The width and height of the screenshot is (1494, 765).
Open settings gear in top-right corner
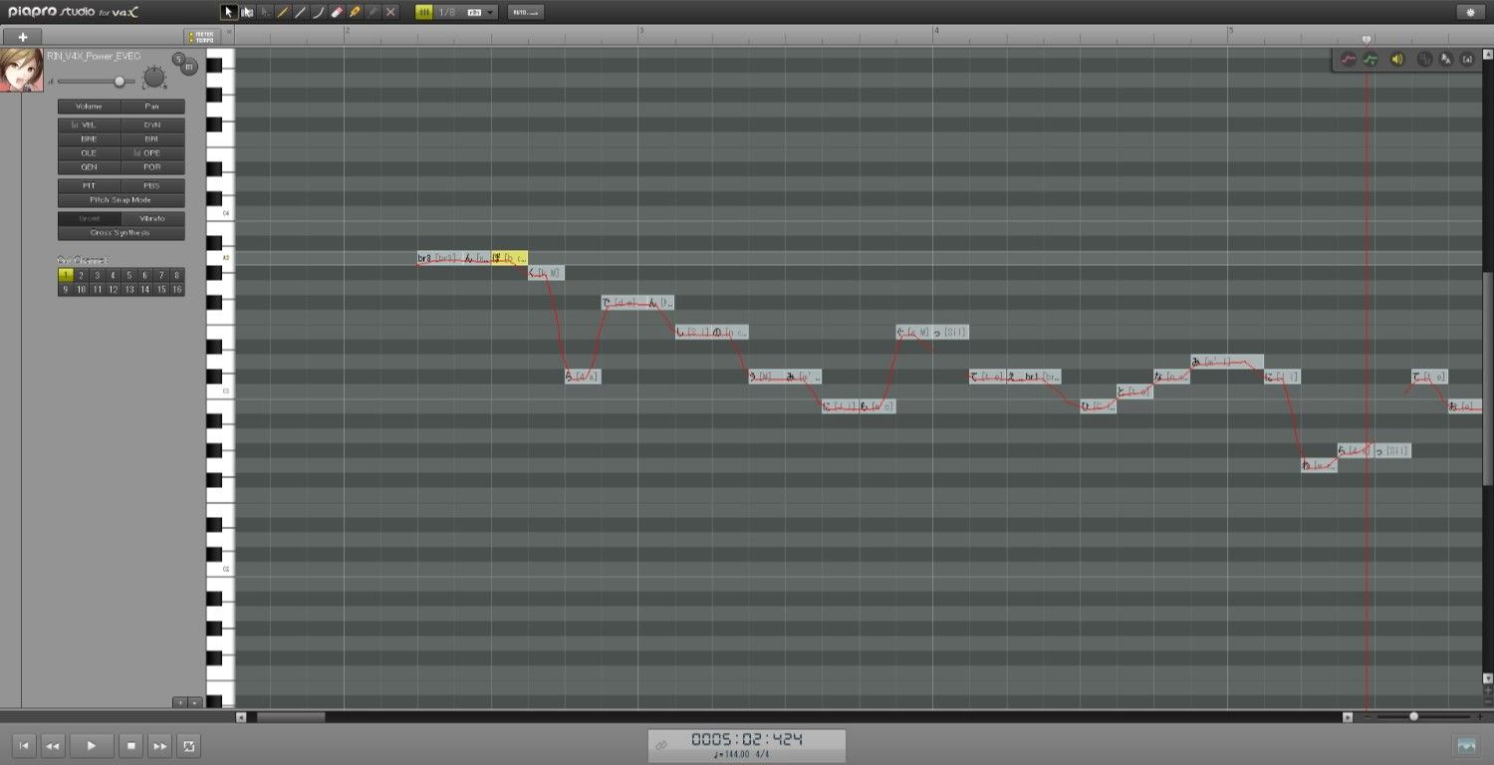click(1471, 12)
